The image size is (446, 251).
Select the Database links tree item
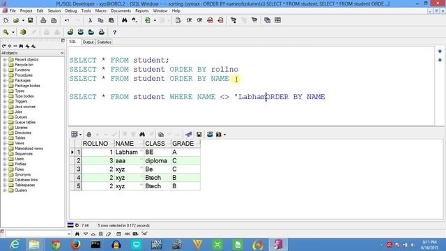[26, 180]
